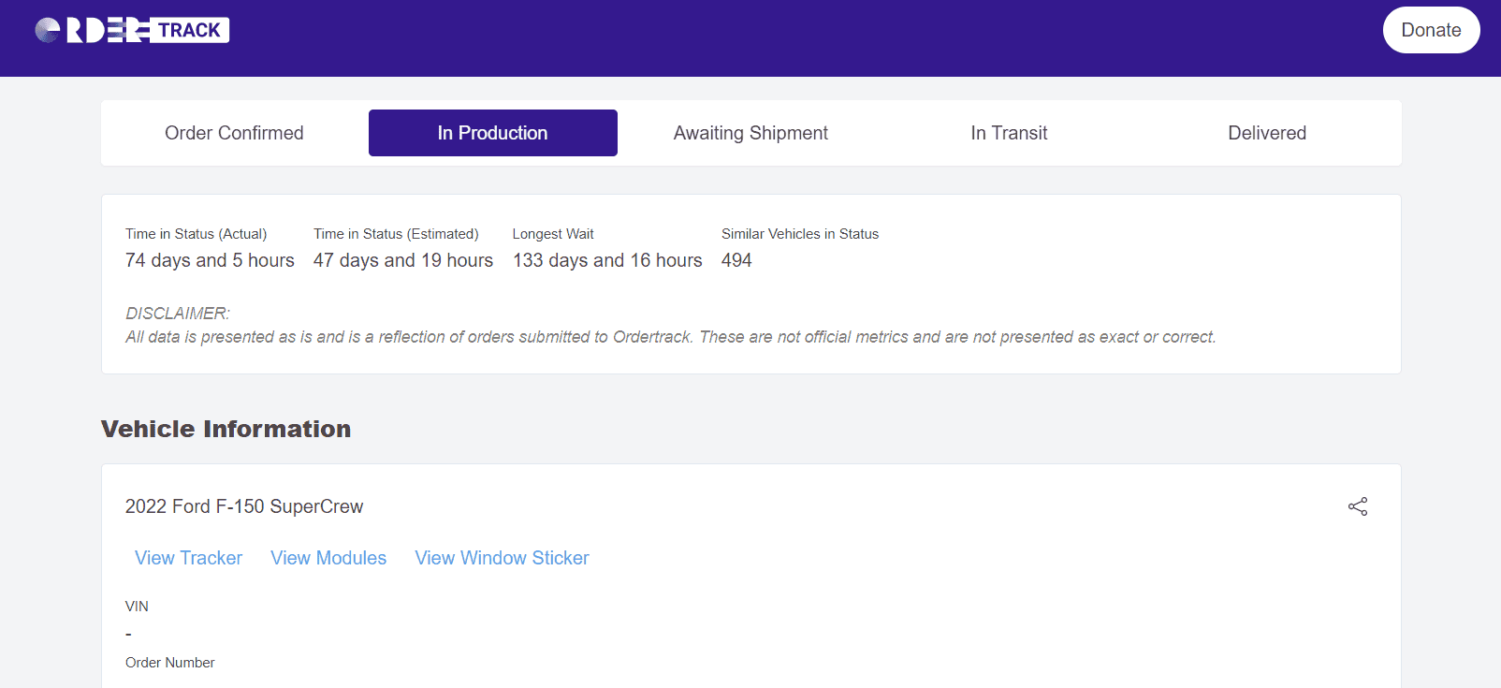Click the Vehicle Information heading
This screenshot has height=688, width=1501.
point(226,429)
